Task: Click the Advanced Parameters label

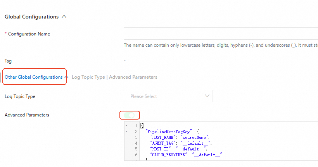Action: (27, 115)
